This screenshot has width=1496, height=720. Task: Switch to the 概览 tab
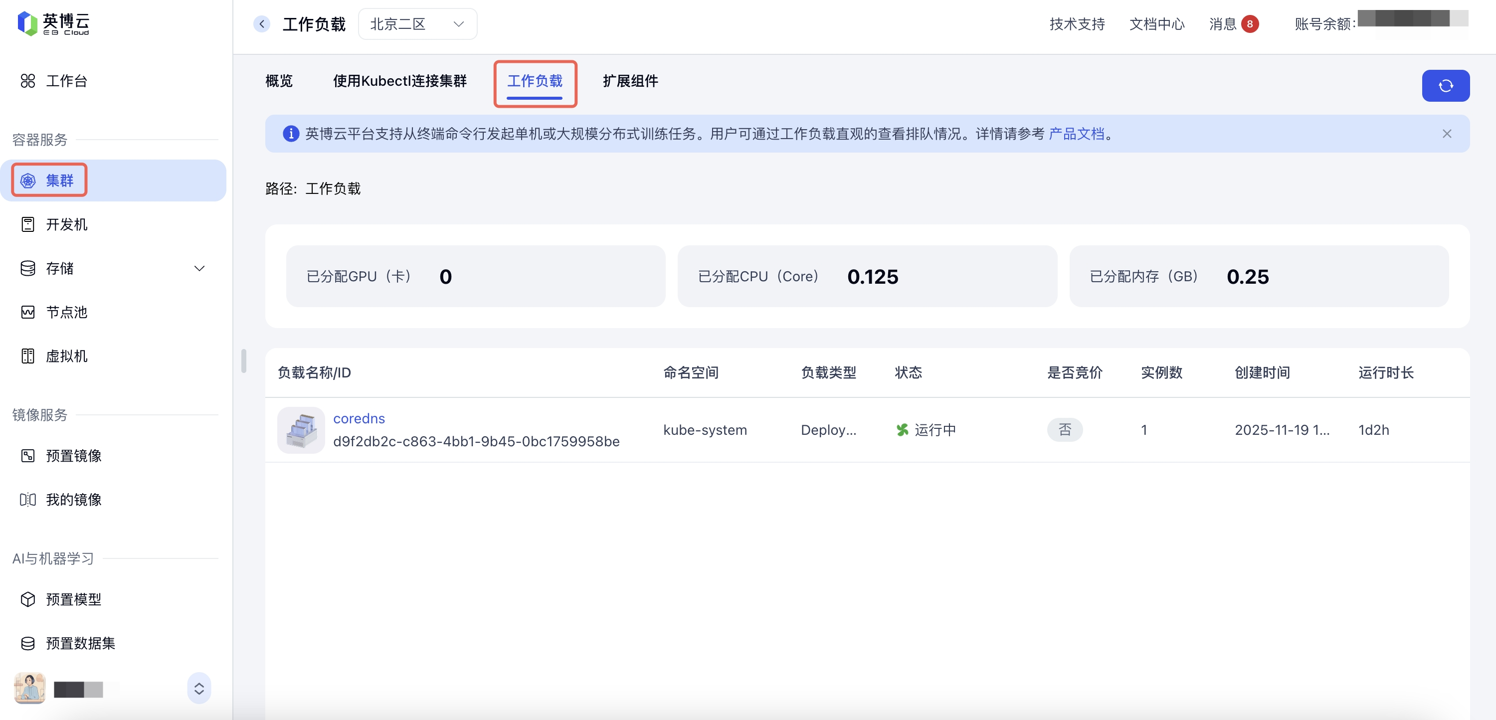[279, 81]
